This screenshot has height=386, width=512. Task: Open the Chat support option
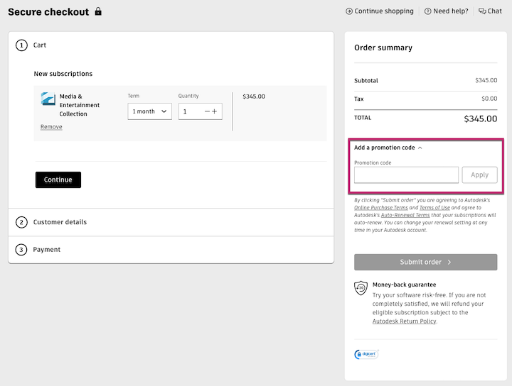(x=490, y=11)
